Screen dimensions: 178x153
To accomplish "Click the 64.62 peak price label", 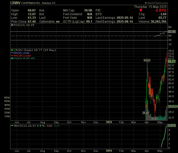I will pyautogui.click(x=147, y=60).
